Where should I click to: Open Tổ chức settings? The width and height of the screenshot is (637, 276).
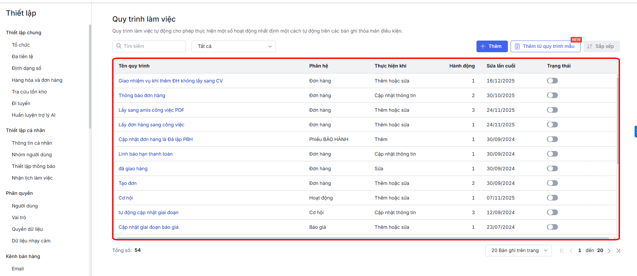21,45
